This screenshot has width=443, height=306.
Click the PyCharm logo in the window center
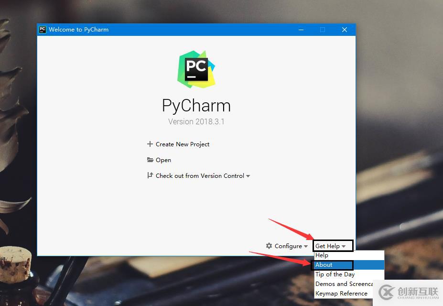click(196, 69)
